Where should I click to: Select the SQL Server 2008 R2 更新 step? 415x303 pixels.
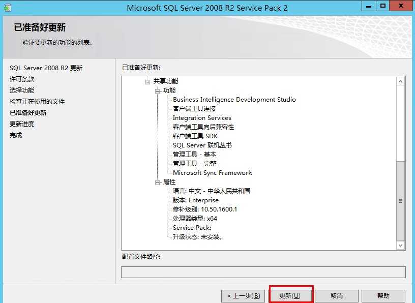click(x=46, y=68)
